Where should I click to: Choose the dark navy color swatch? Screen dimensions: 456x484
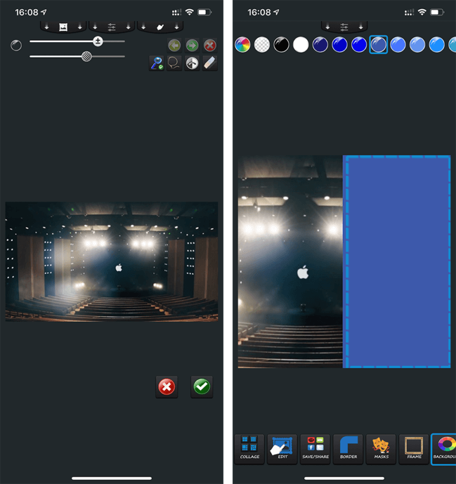[x=320, y=44]
